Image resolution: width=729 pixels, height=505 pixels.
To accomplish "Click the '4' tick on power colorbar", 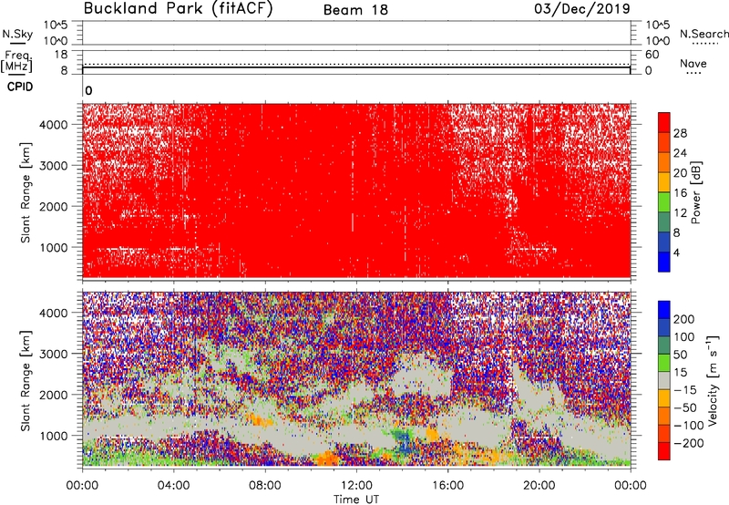I will pyautogui.click(x=677, y=252).
